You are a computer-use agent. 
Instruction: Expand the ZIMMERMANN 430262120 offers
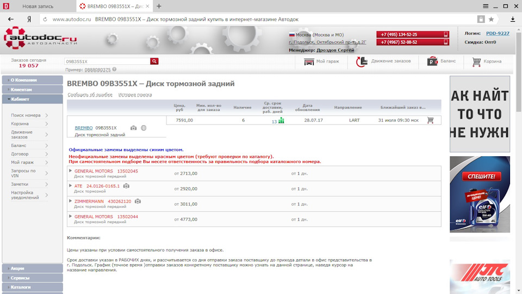[71, 201]
